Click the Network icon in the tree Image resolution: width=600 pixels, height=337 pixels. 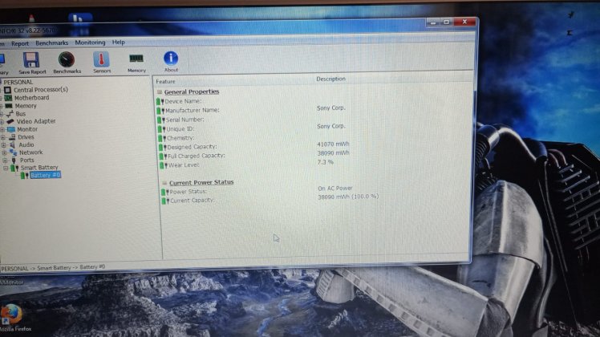tap(14, 152)
